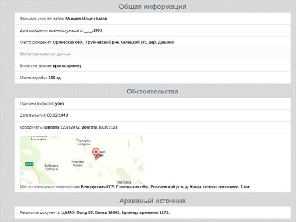Click the Причина выбытия label

(37, 104)
